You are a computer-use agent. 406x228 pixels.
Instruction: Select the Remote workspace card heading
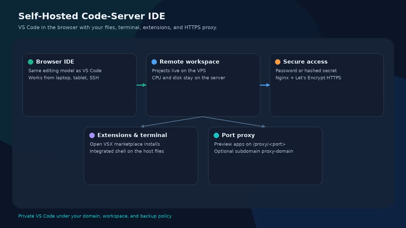[x=190, y=62]
